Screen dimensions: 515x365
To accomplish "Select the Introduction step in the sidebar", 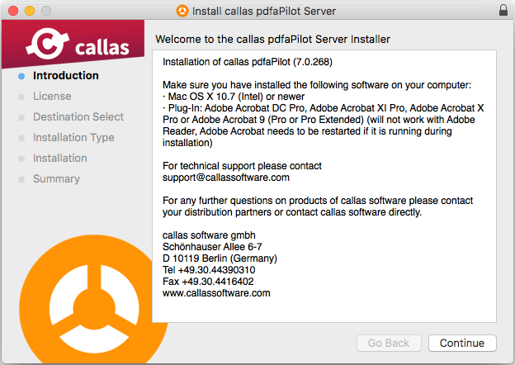I will [x=66, y=76].
